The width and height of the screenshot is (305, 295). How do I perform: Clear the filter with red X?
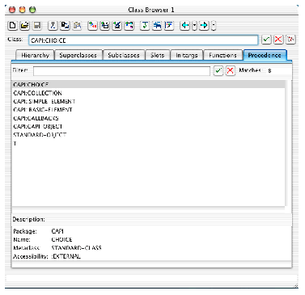pyautogui.click(x=231, y=71)
